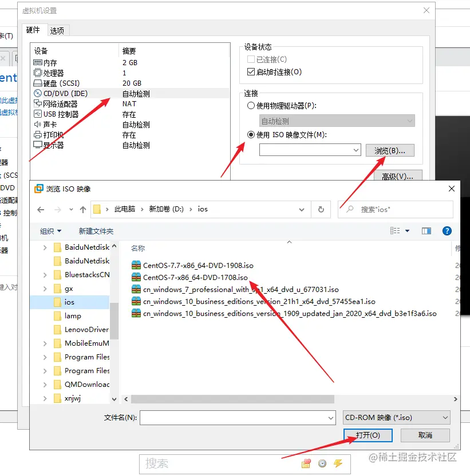
Task: Open the view options dropdown arrow
Action: 408,231
